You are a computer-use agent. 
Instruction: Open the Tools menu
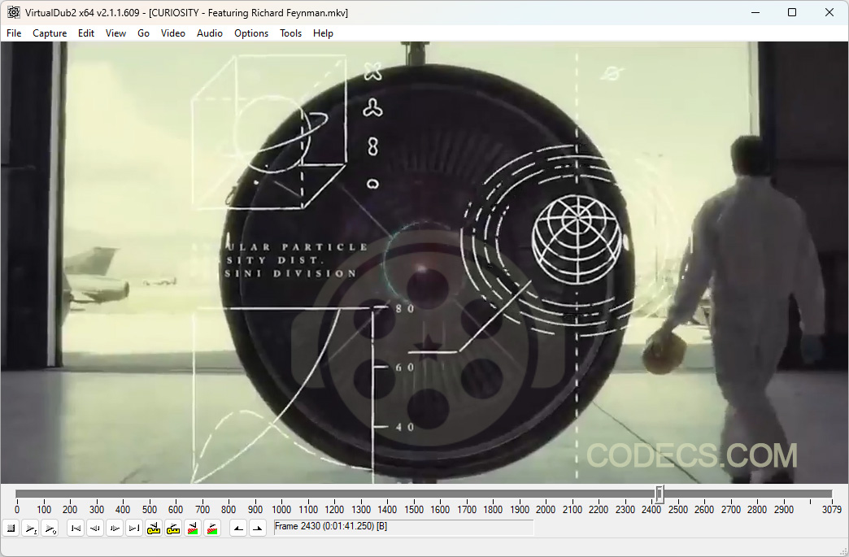[x=291, y=33]
